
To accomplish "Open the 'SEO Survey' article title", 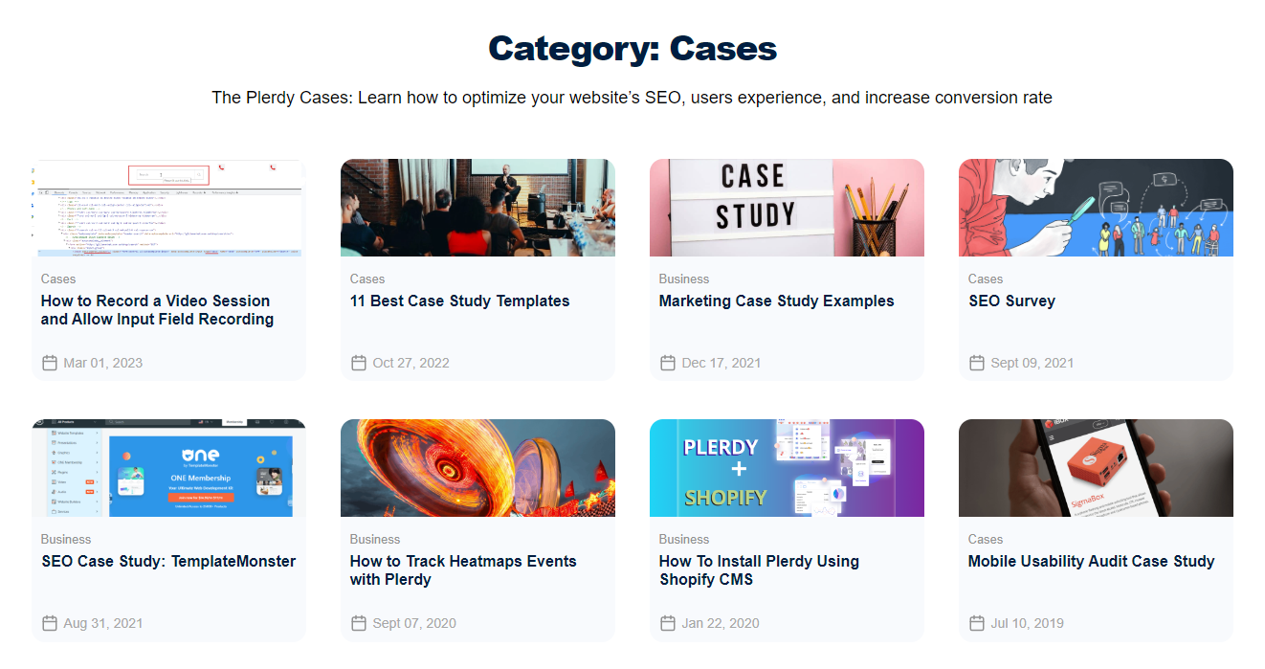I will coord(1011,301).
